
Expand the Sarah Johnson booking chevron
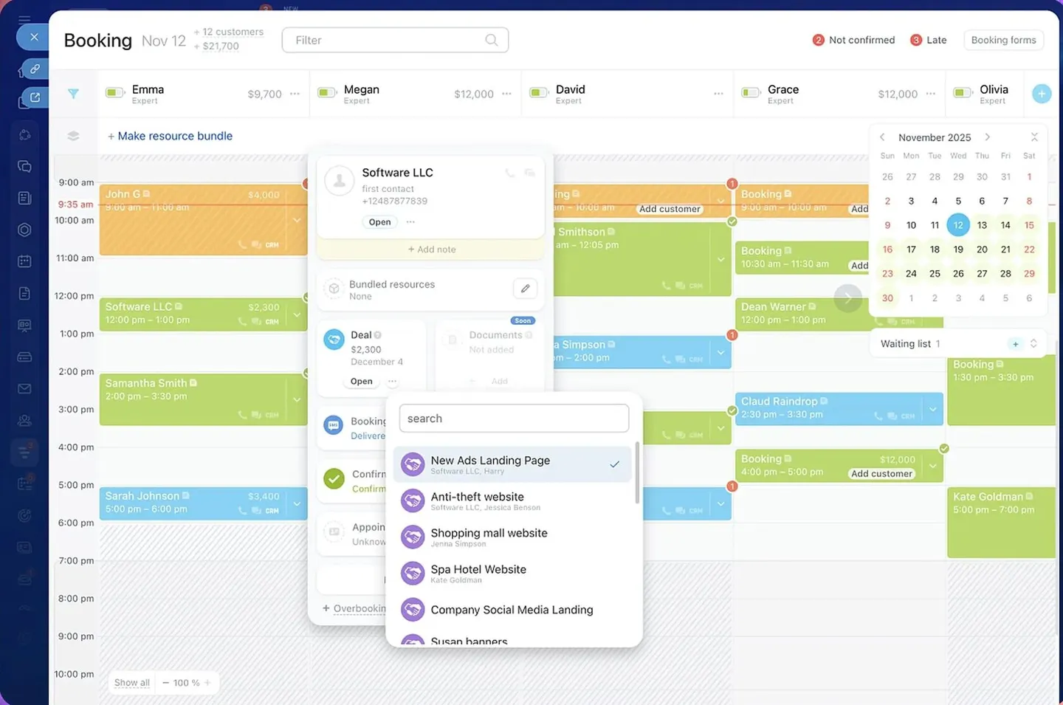(x=297, y=504)
